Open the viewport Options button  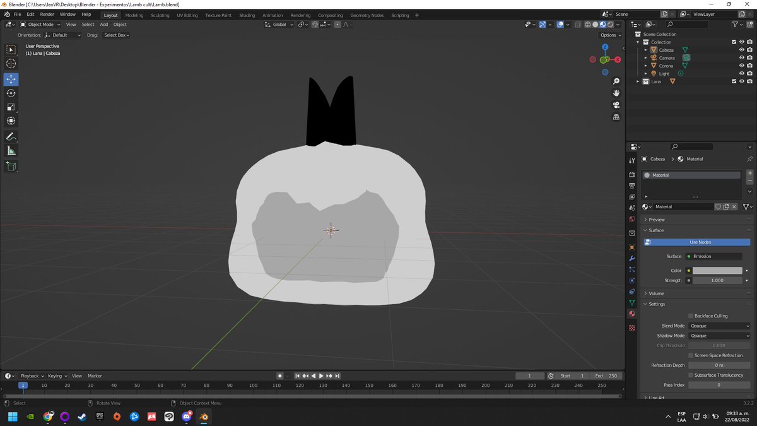[x=611, y=35]
